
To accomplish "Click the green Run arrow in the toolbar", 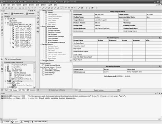I will [x=86, y=8].
